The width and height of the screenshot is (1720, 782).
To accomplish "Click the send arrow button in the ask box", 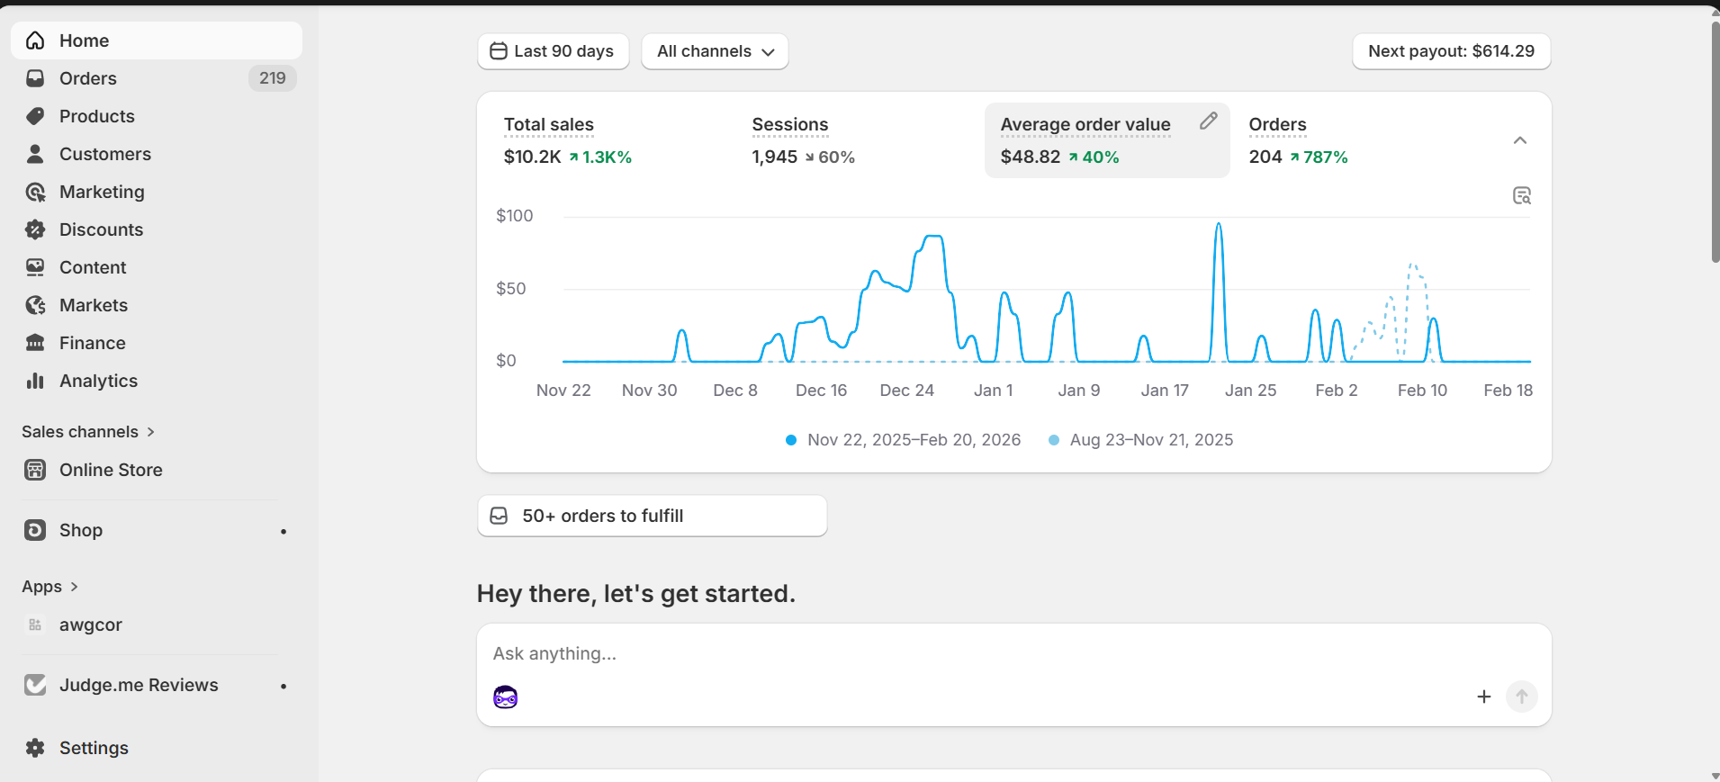I will click(1522, 697).
